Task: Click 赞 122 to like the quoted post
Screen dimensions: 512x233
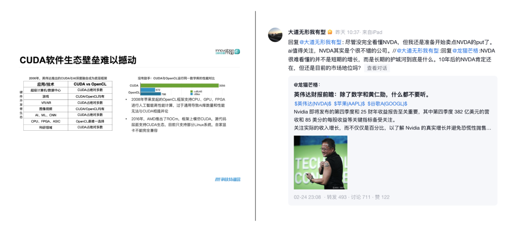Action: point(382,197)
